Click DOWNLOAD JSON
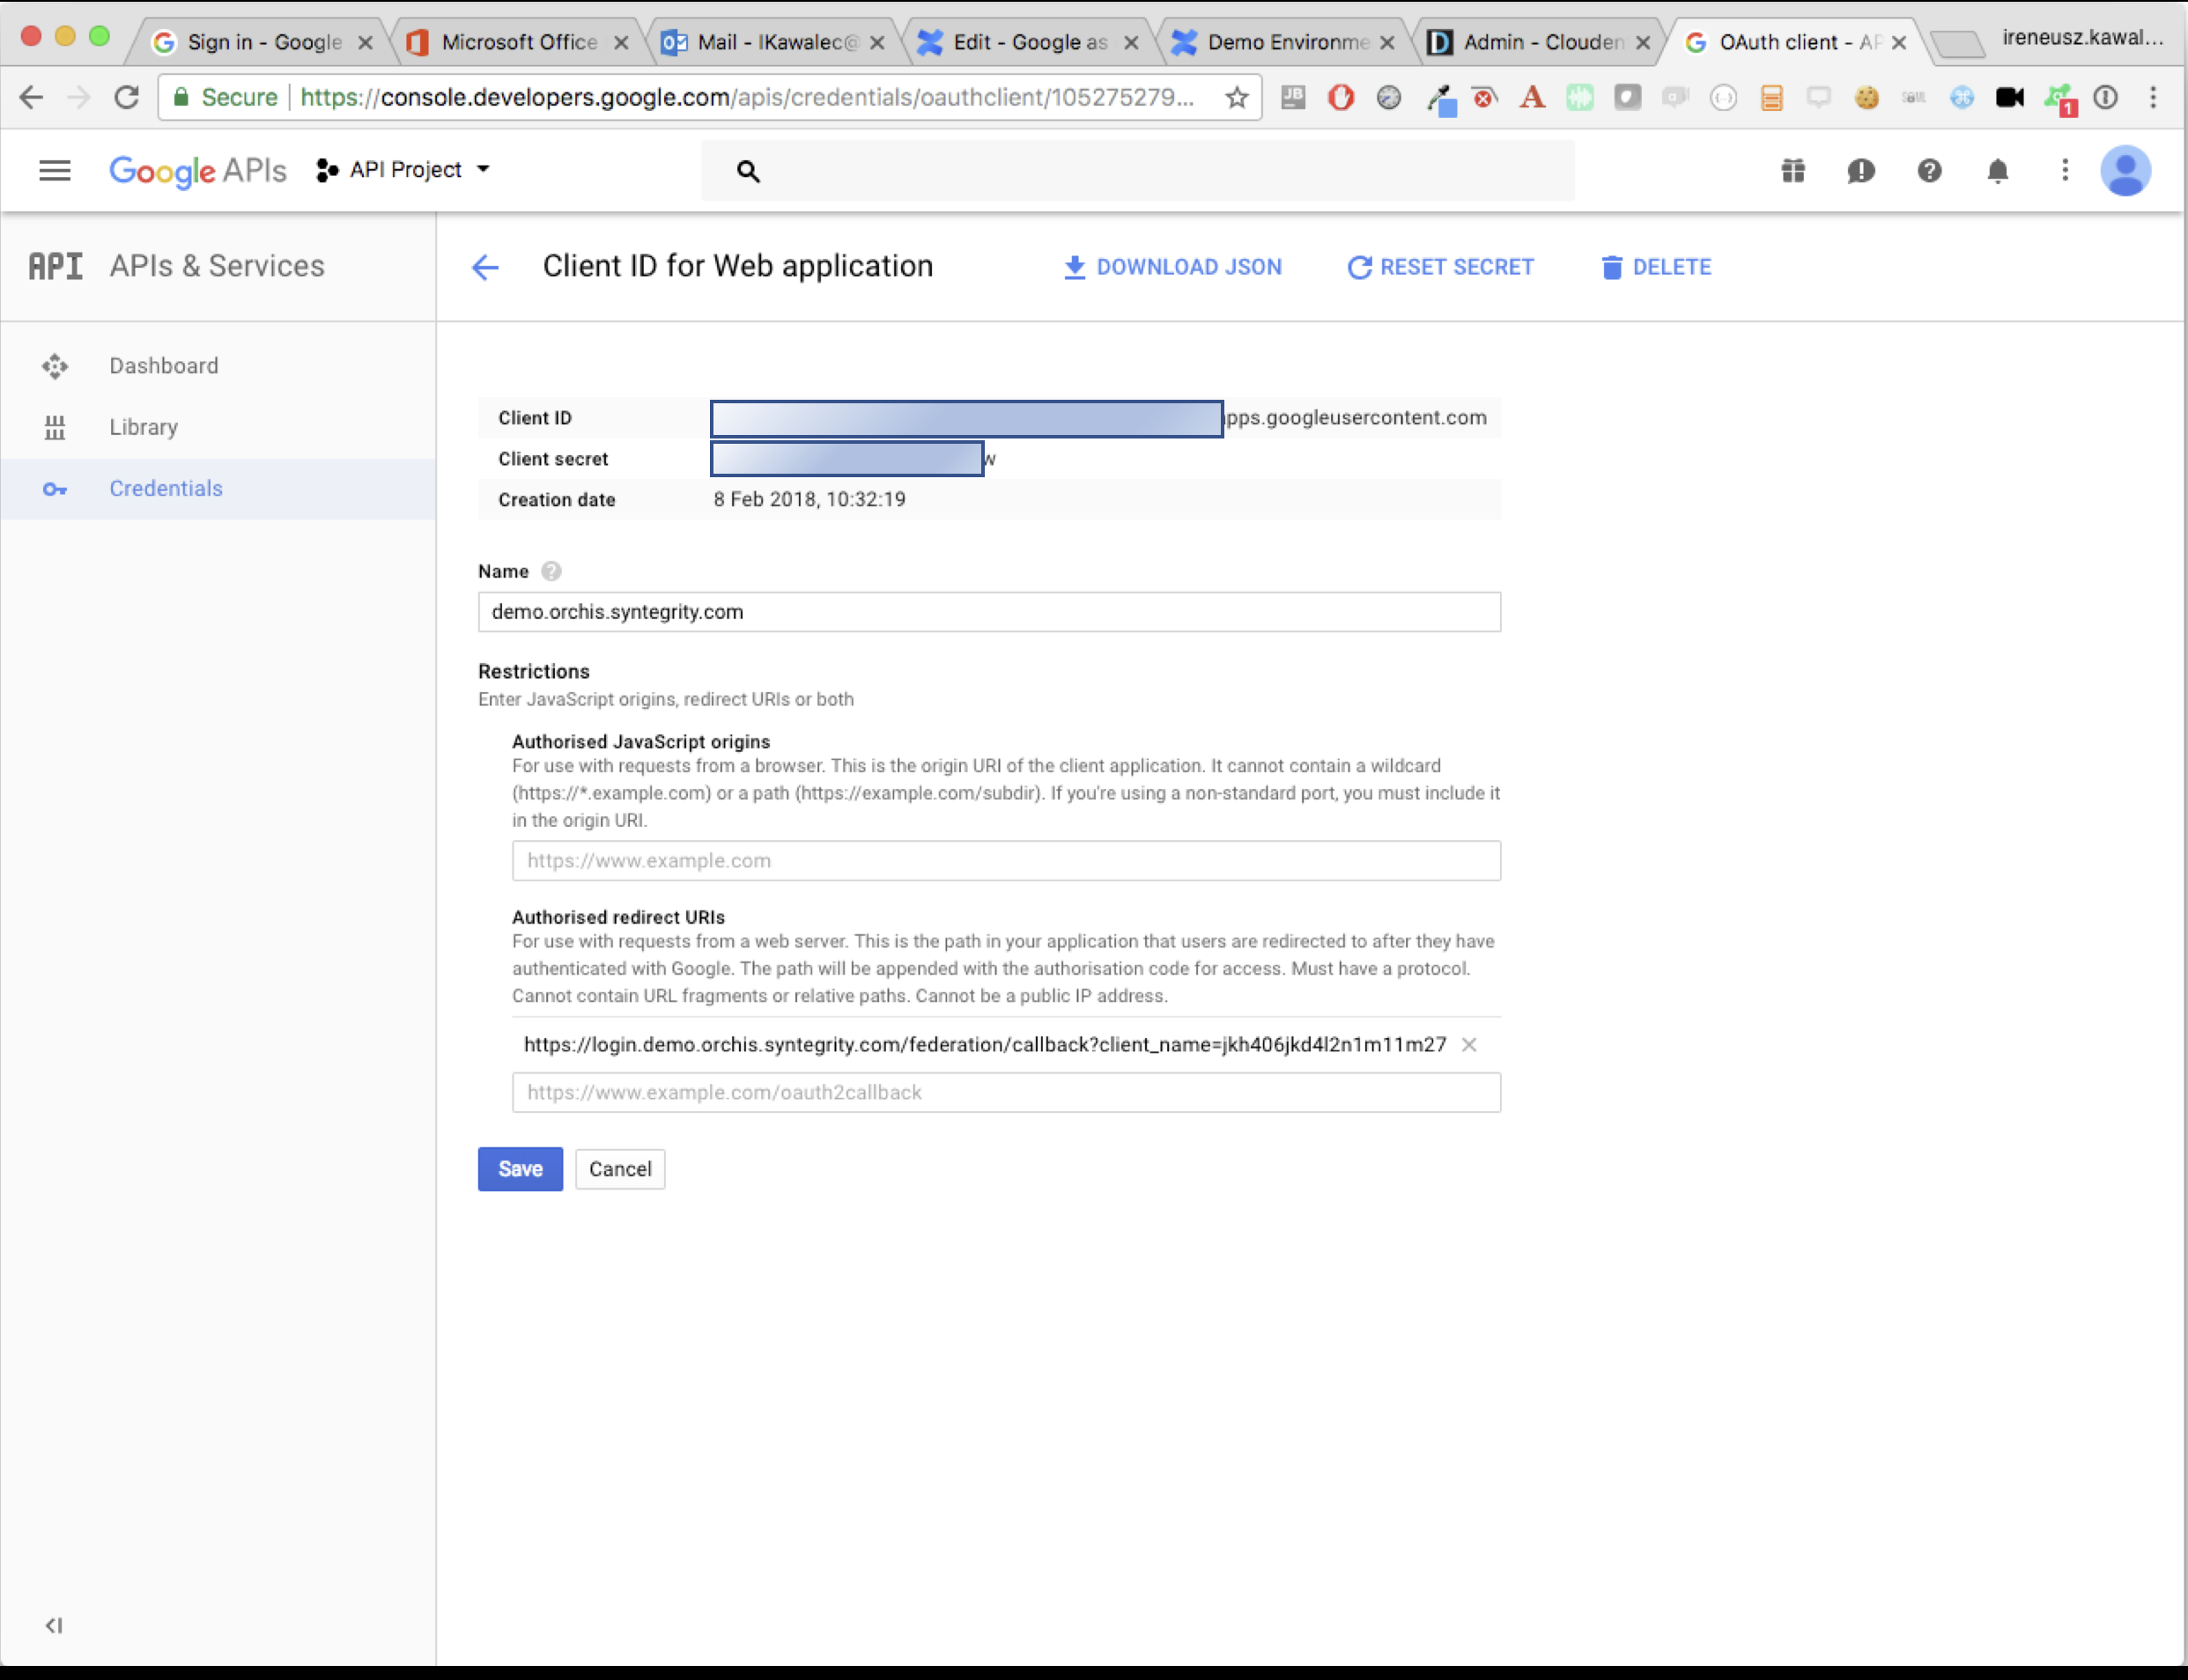Image resolution: width=2188 pixels, height=1680 pixels. click(x=1172, y=267)
